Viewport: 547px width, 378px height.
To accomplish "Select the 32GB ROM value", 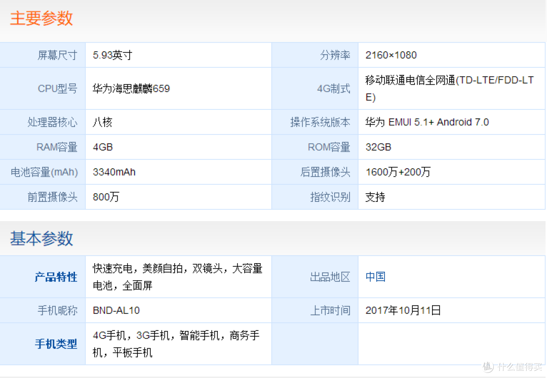I will click(378, 147).
